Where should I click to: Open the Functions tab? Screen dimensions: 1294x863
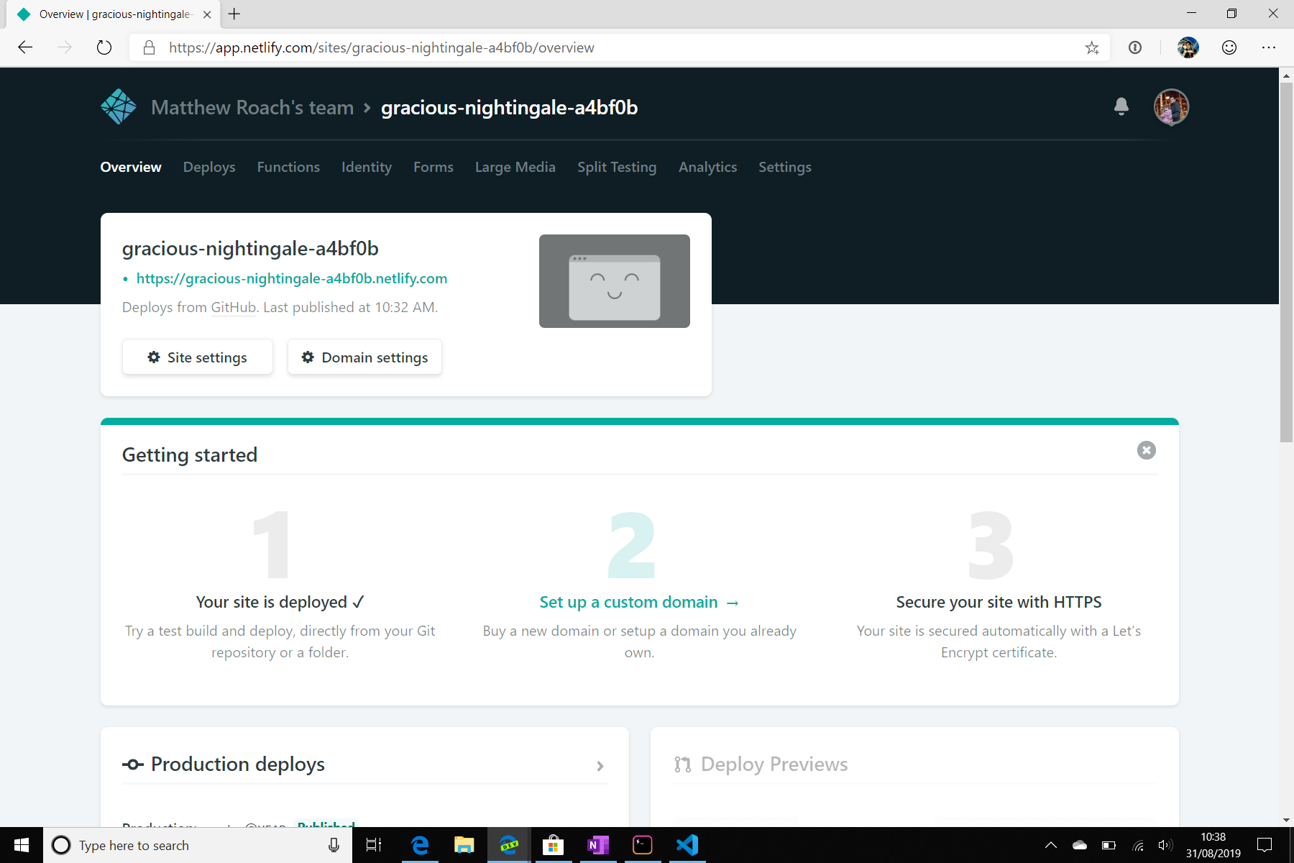(x=288, y=167)
